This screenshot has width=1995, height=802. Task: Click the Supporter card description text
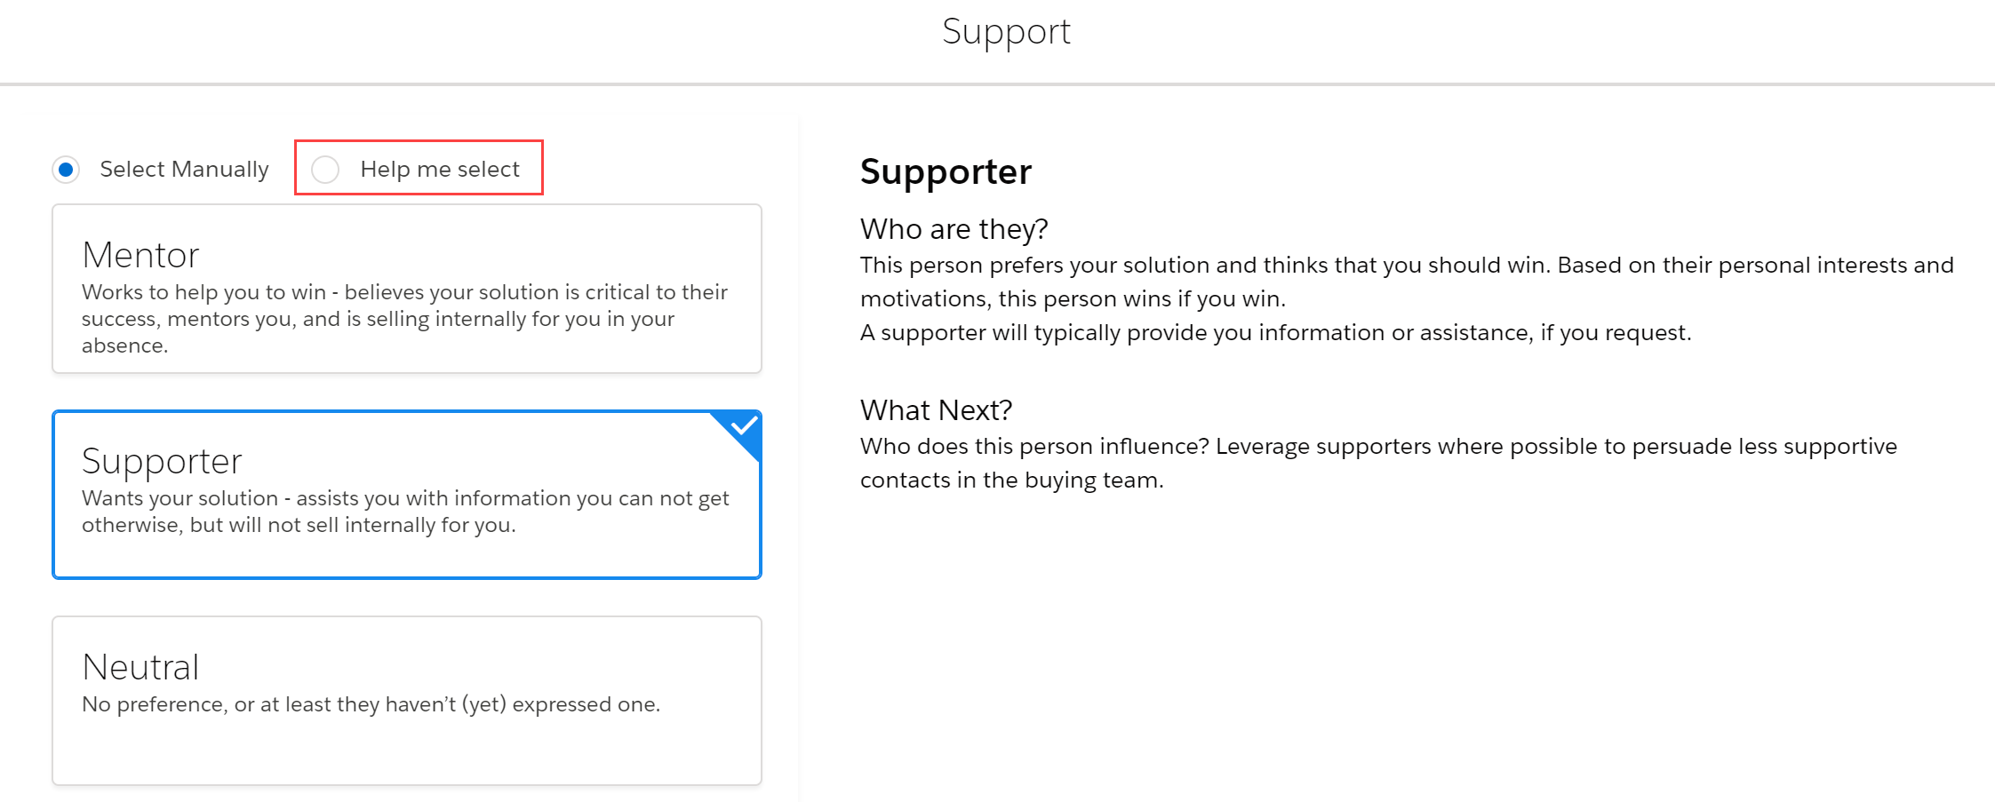405,512
